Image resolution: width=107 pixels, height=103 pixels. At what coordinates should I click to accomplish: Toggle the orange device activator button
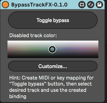tap(5, 5)
